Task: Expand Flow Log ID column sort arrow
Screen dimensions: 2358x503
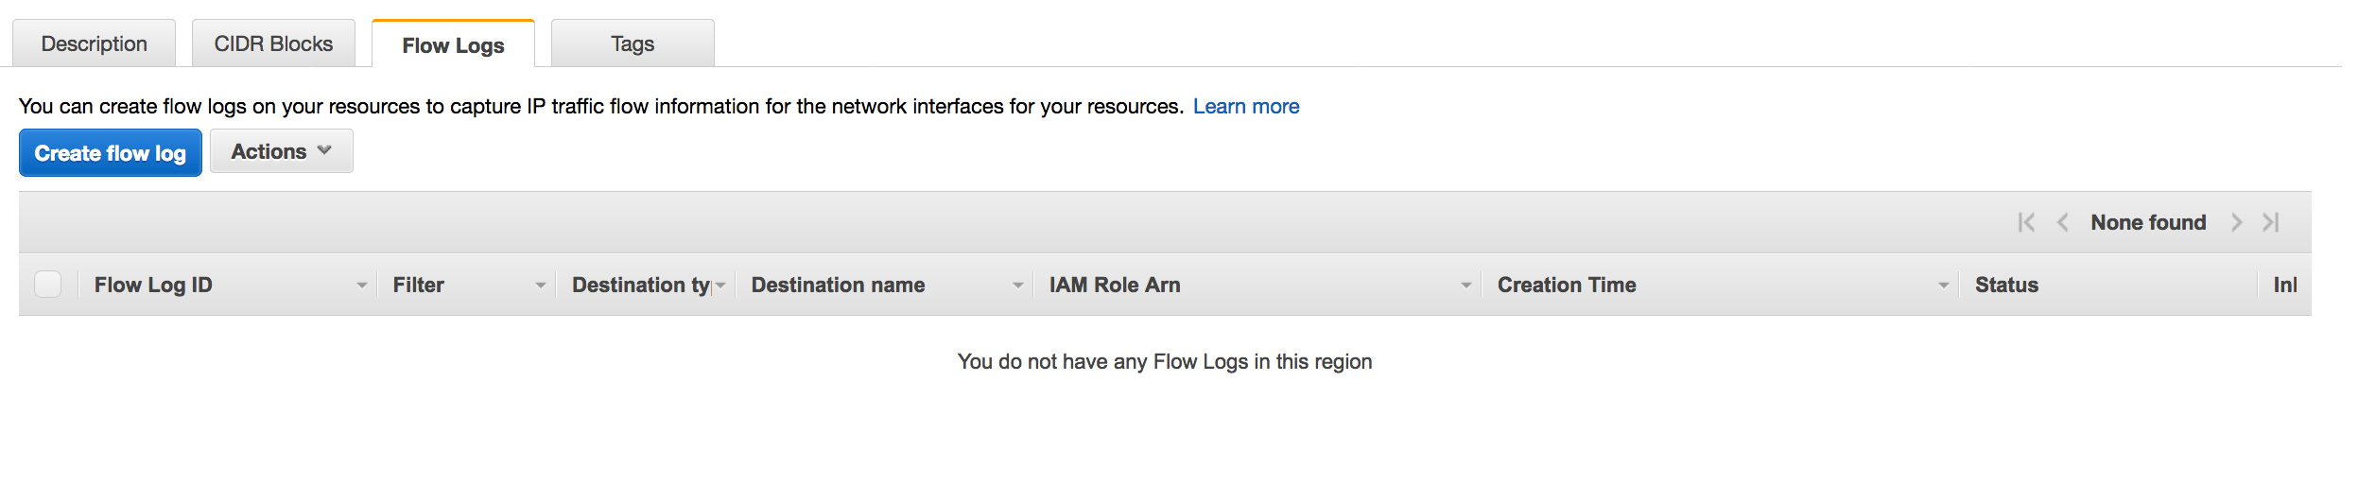Action: click(x=361, y=286)
